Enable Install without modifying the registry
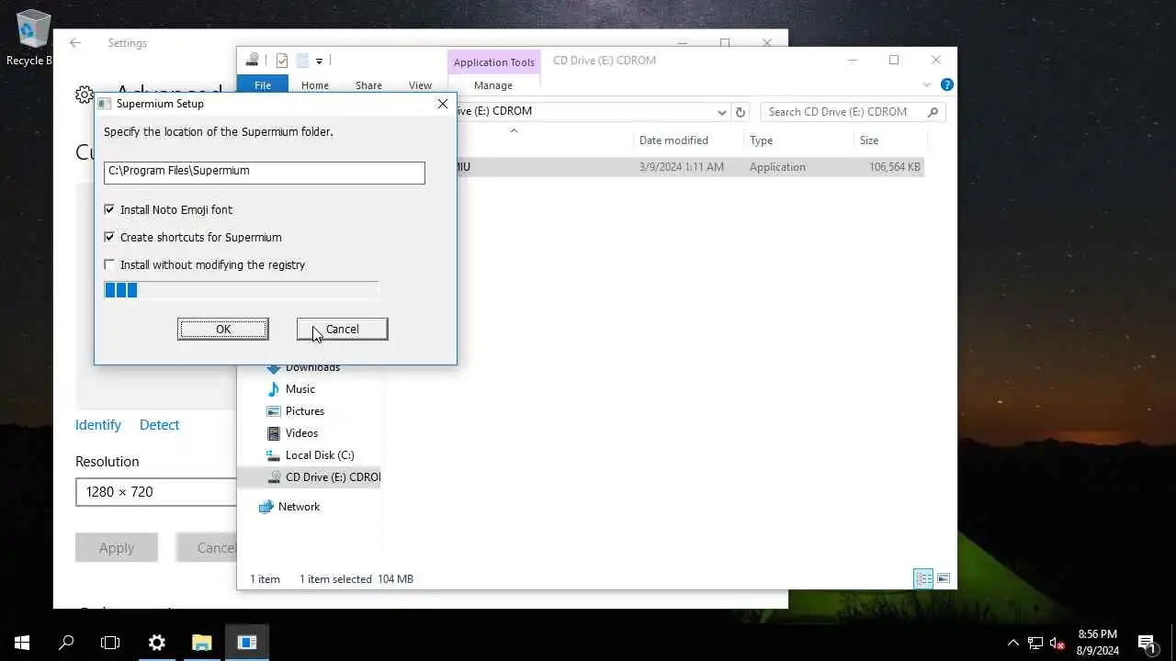Viewport: 1176px width, 661px height. 109,264
